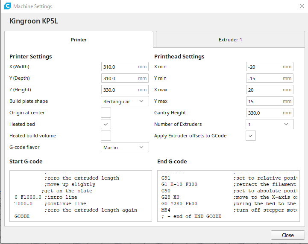Enable the Heated build volume checkbox

[106, 136]
